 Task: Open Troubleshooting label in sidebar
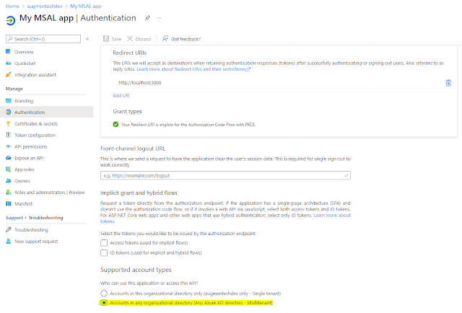pos(31,229)
